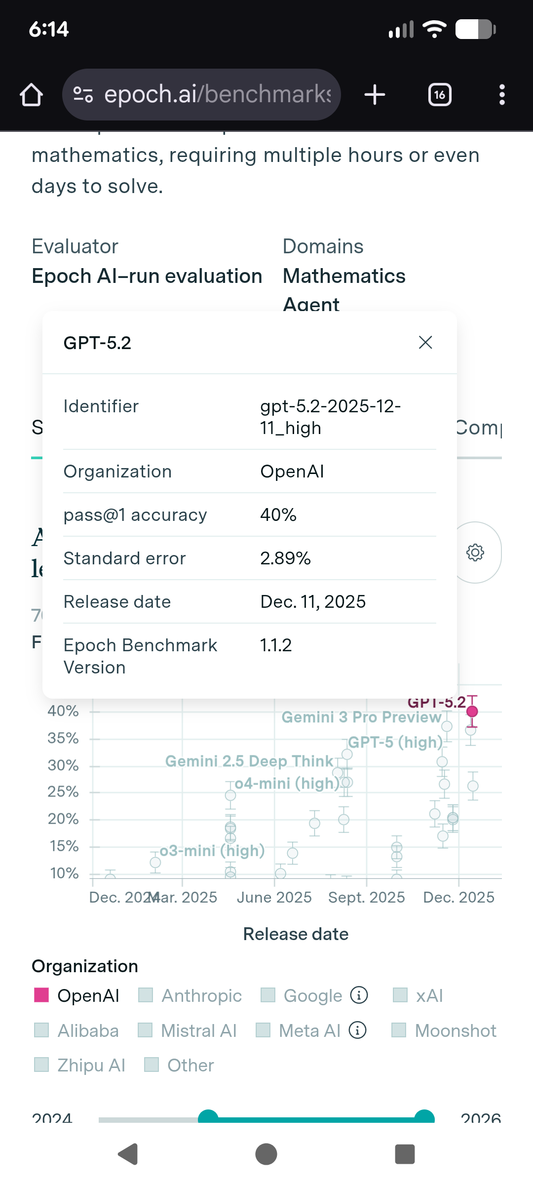The width and height of the screenshot is (533, 1185).
Task: Open the tab switcher showing 16 tabs
Action: 440,94
